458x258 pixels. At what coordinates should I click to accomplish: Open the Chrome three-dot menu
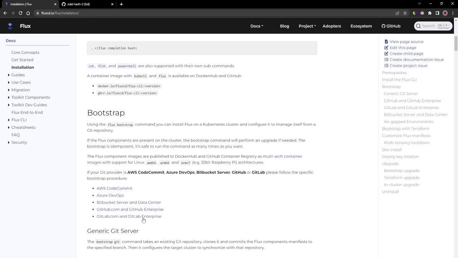453,13
